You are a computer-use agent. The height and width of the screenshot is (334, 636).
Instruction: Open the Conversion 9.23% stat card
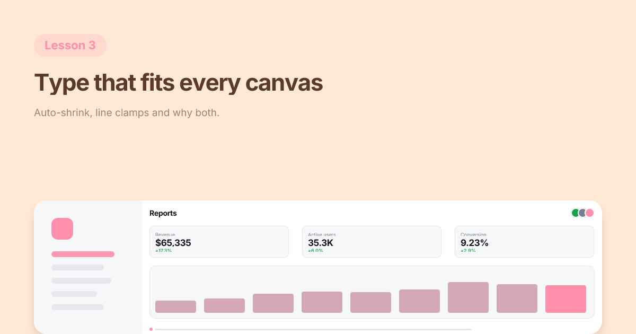coord(524,242)
